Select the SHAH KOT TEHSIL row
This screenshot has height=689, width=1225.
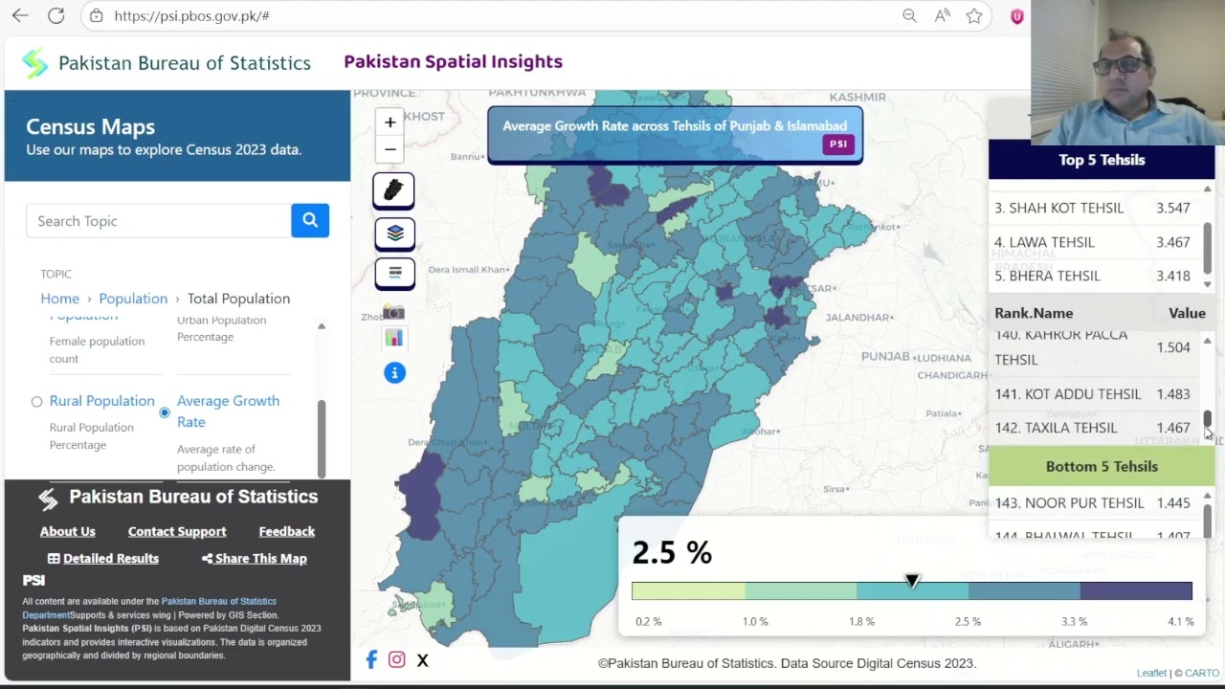click(1093, 208)
